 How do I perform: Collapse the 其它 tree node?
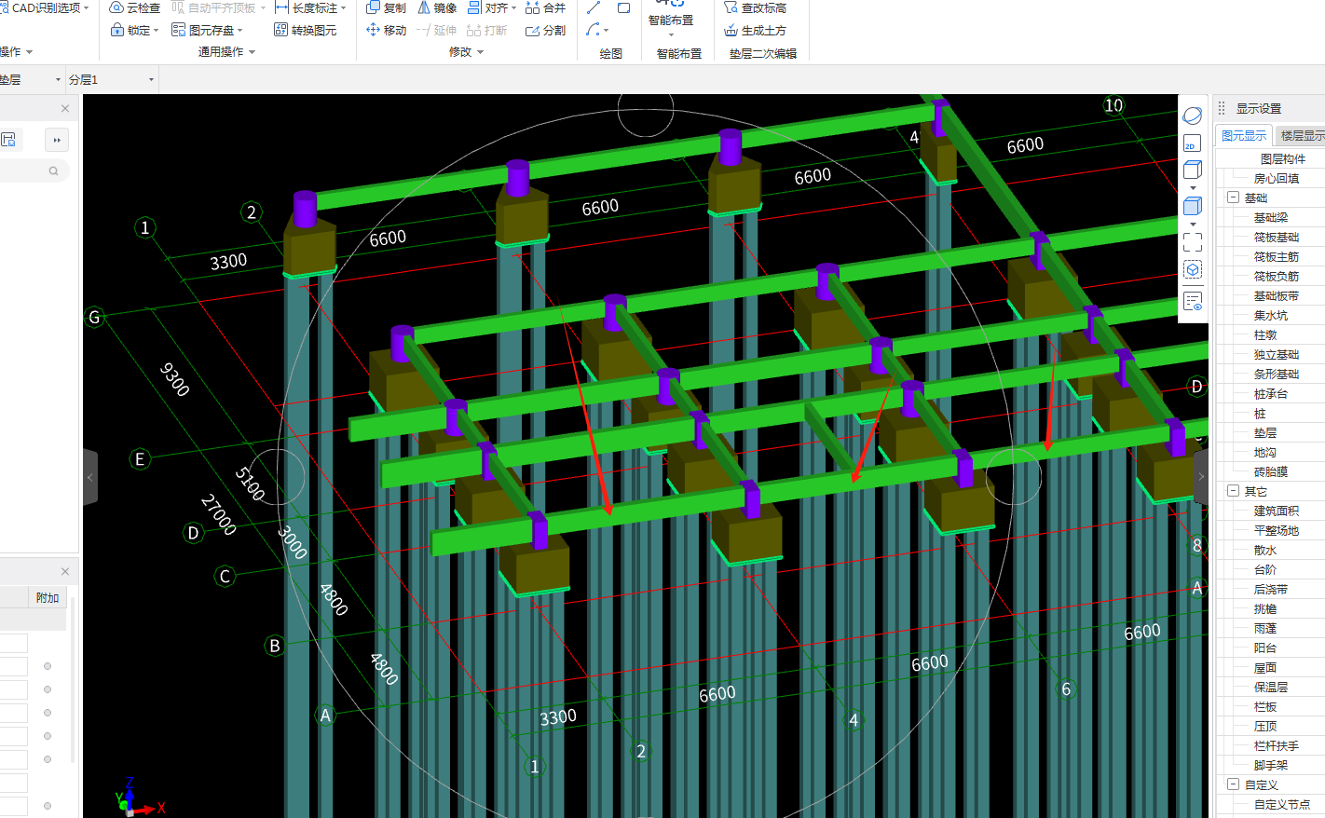1233,491
